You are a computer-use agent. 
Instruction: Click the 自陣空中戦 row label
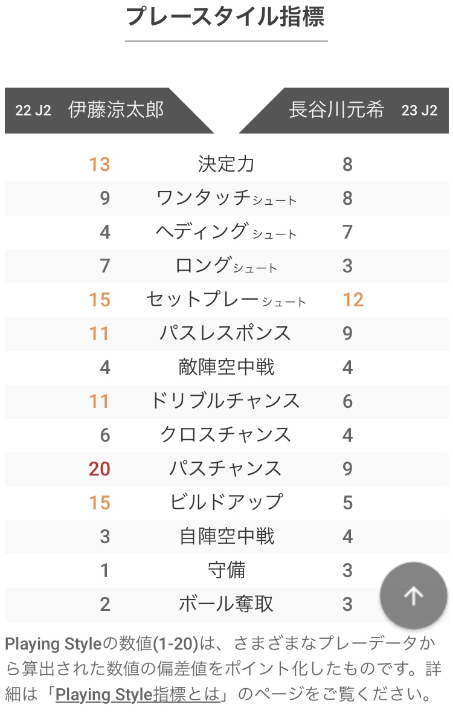point(226,536)
